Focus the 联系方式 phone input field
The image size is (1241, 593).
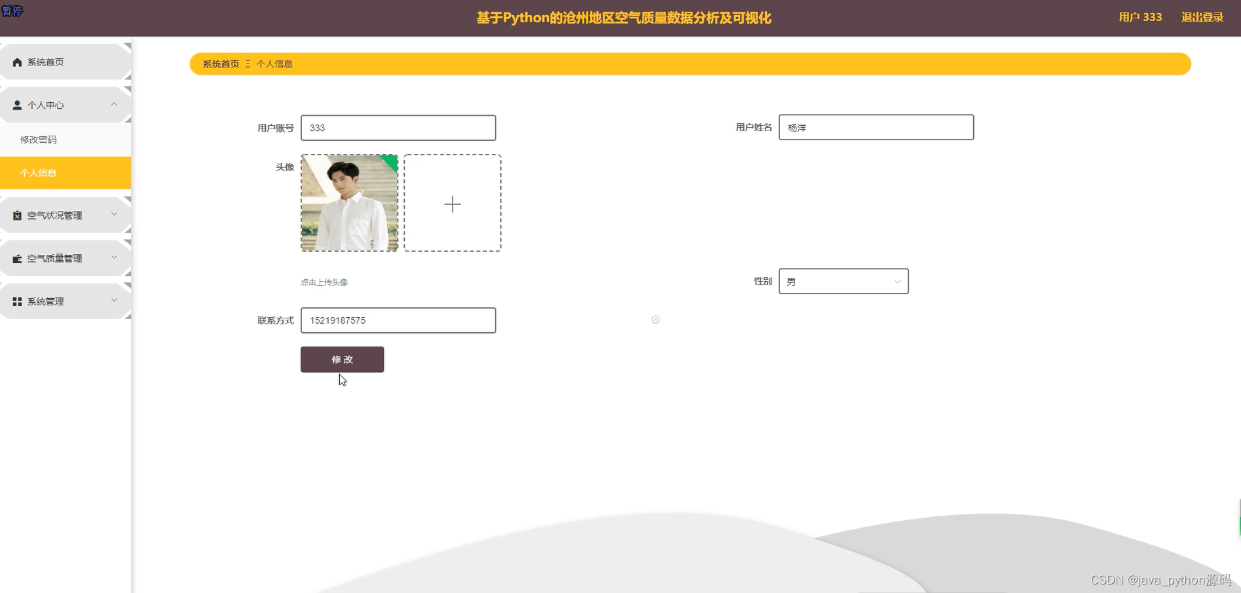(398, 320)
